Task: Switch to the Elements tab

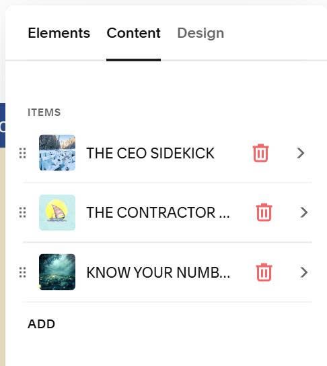Action: (59, 33)
